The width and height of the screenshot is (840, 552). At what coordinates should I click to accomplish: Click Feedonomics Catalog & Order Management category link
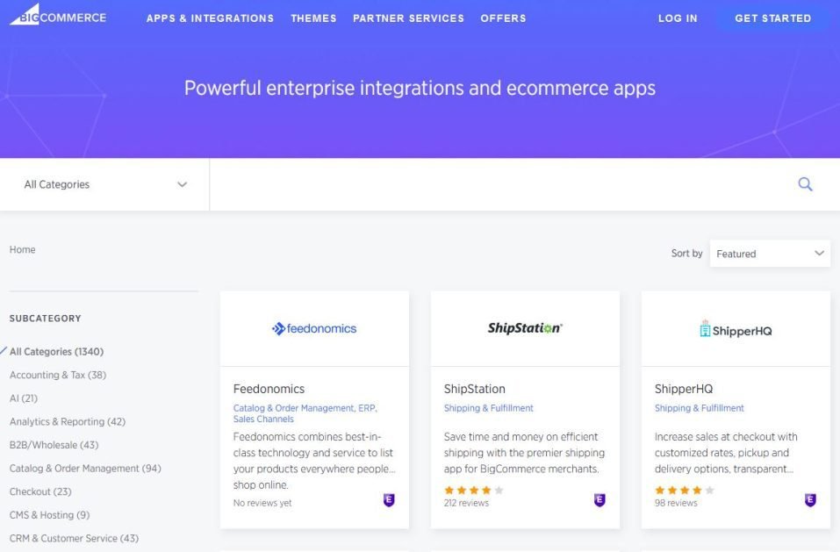point(293,408)
